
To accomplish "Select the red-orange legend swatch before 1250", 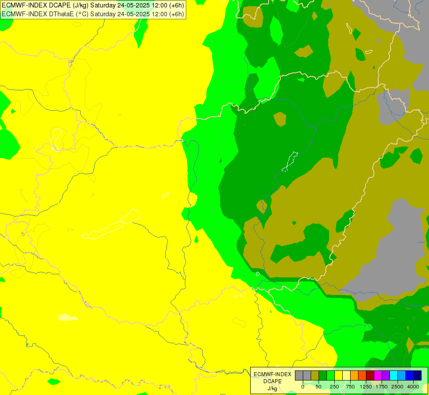I will (362, 376).
